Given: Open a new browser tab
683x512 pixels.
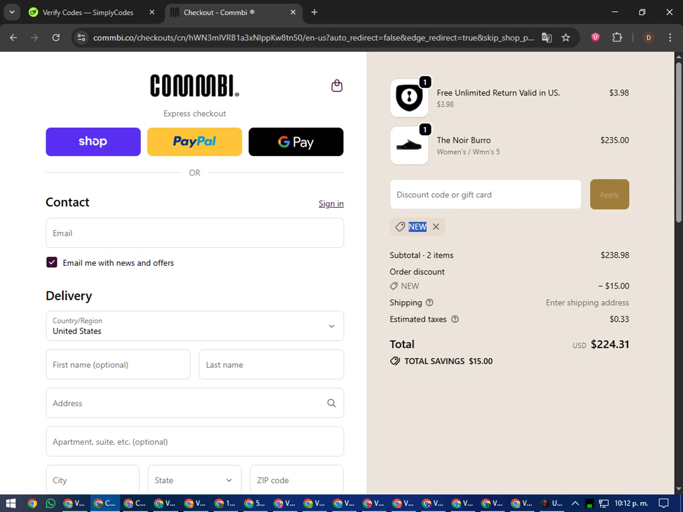Looking at the screenshot, I should click(314, 12).
